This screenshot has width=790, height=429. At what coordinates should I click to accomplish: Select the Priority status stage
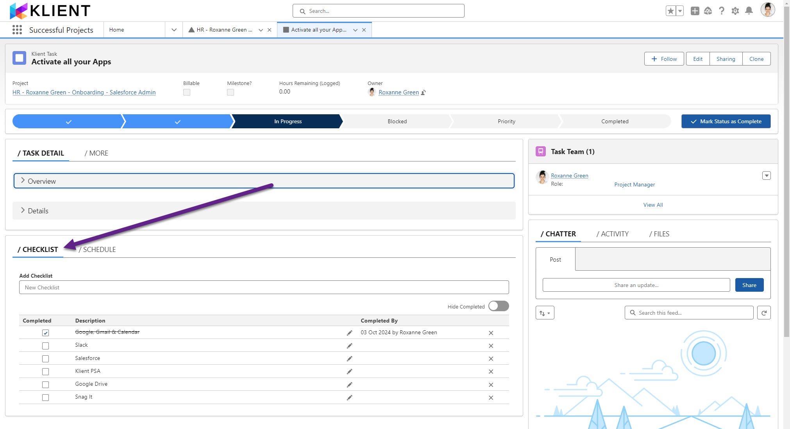click(506, 121)
